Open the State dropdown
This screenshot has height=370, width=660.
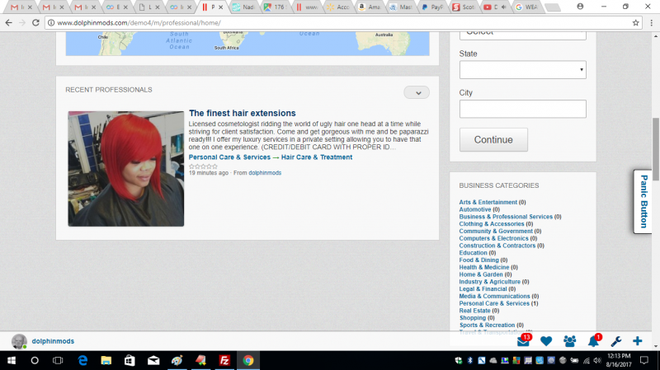522,70
